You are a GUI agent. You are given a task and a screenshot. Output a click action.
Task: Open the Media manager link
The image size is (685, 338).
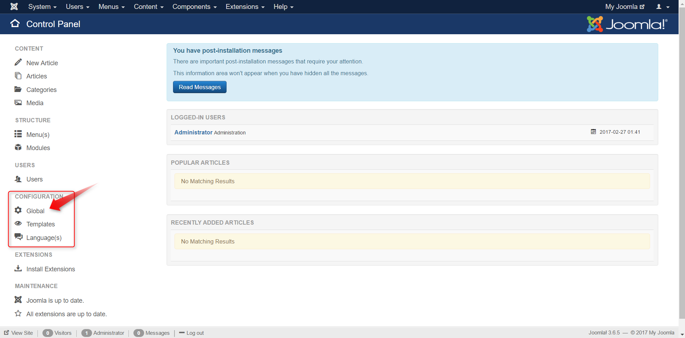35,103
